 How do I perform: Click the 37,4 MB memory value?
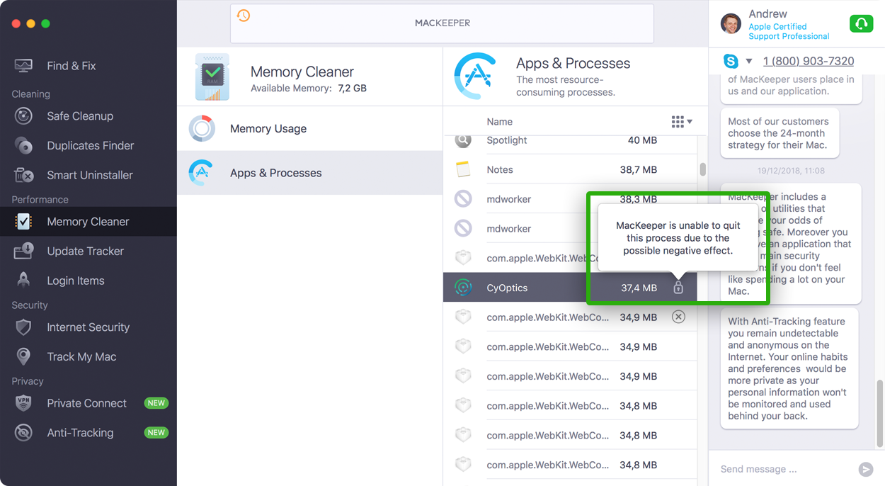click(x=639, y=288)
